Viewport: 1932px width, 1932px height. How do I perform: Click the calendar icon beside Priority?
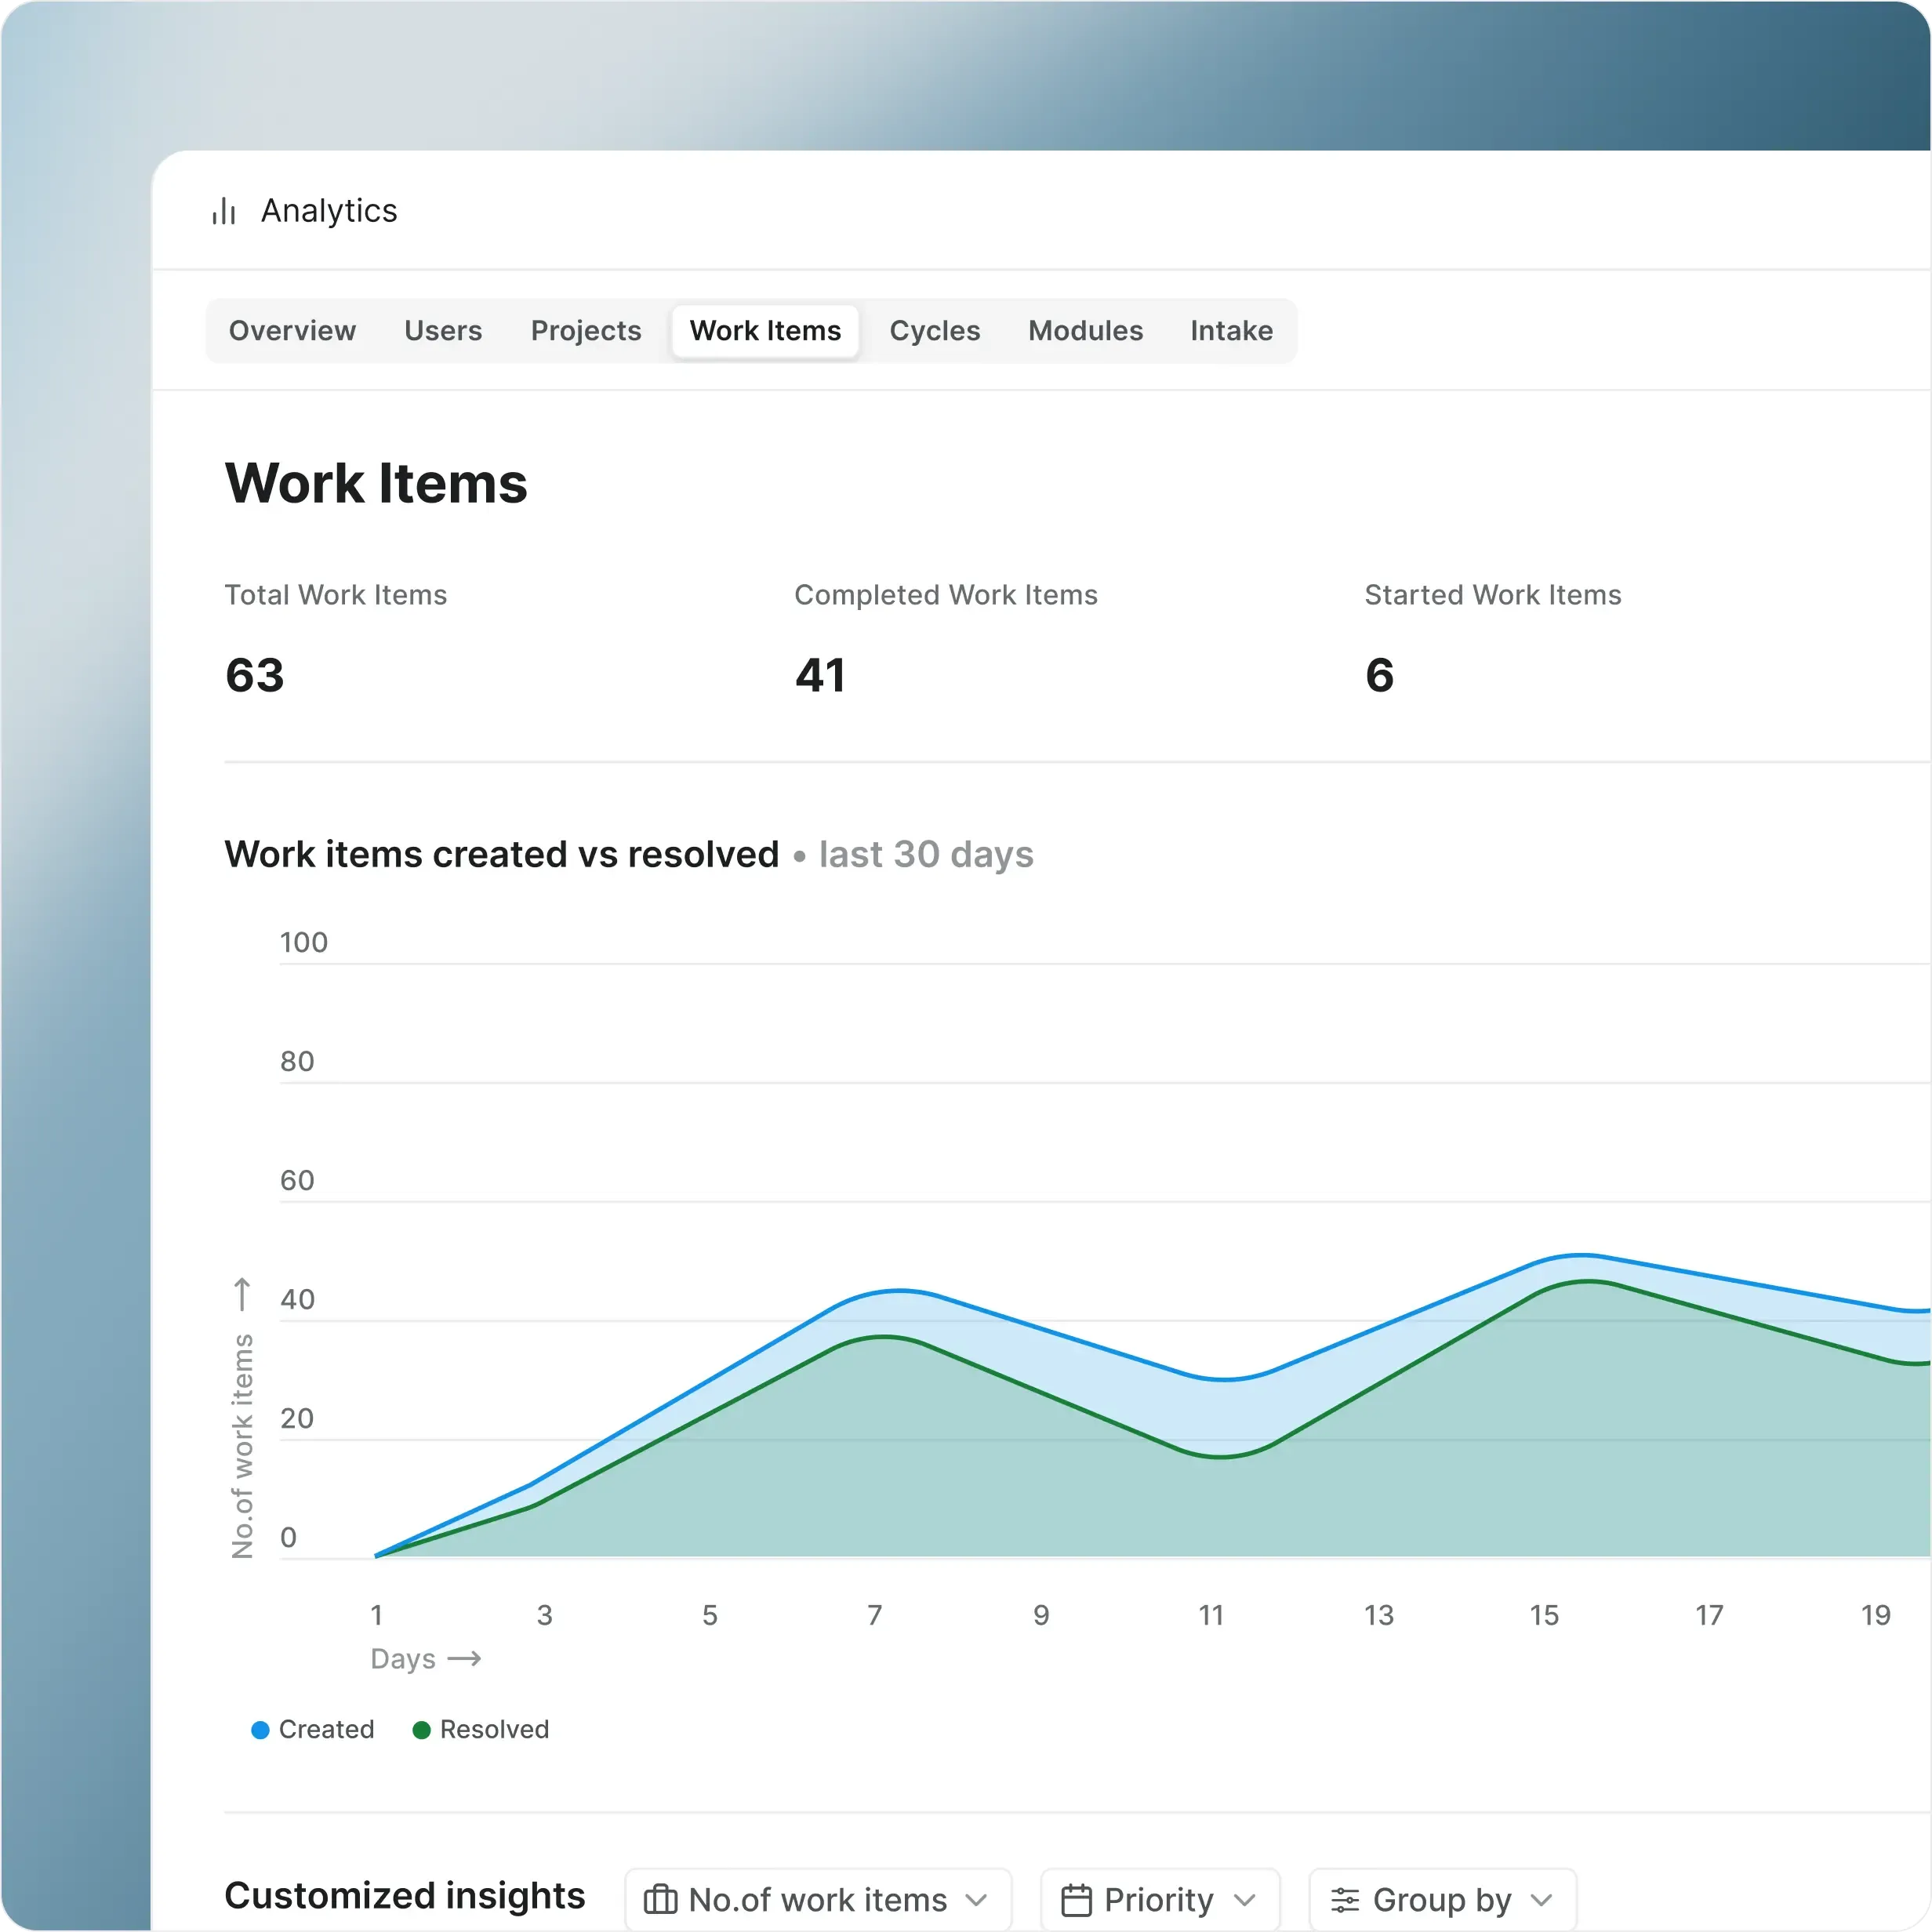click(x=1076, y=1899)
